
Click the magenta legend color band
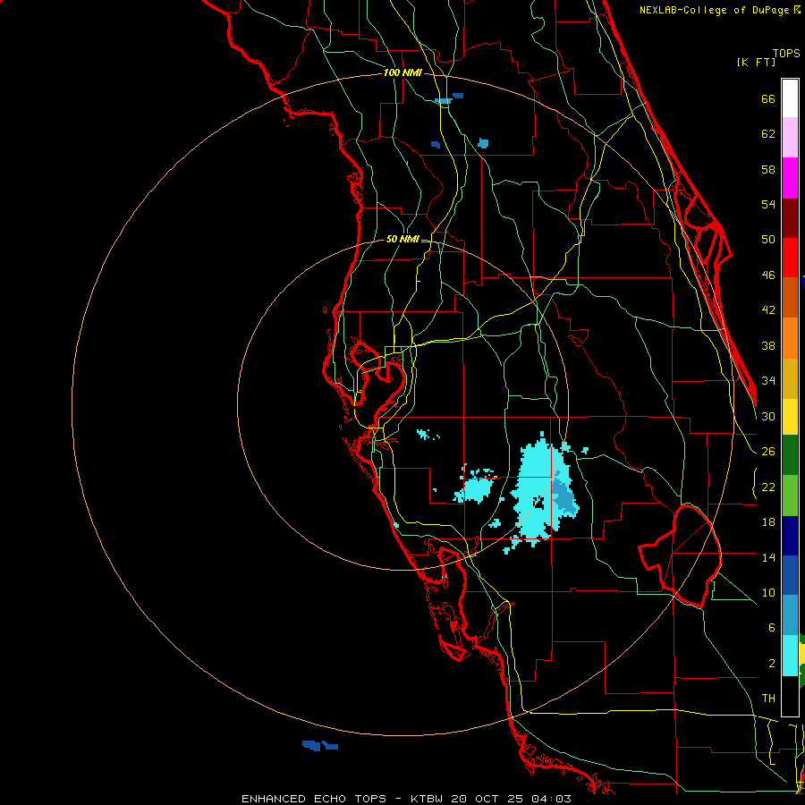[x=790, y=178]
